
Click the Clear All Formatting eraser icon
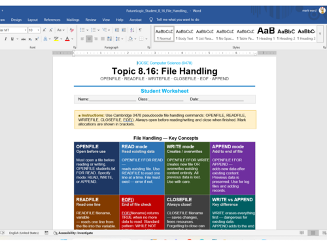pos(71,30)
